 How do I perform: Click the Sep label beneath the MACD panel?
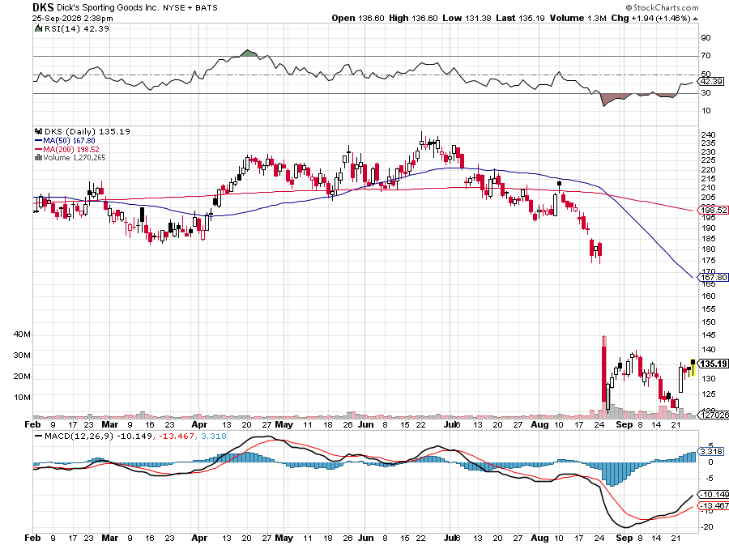(624, 538)
